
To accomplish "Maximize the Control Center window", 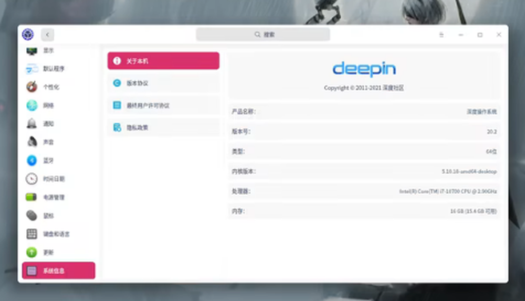I will [x=480, y=35].
